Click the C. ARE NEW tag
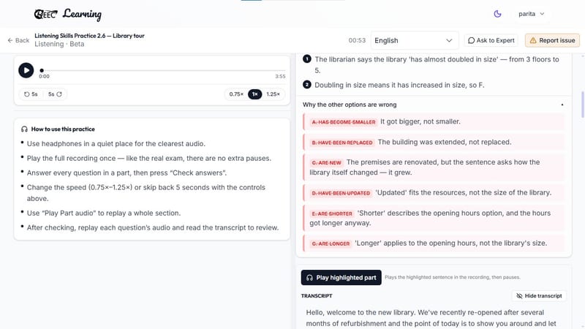 click(326, 162)
